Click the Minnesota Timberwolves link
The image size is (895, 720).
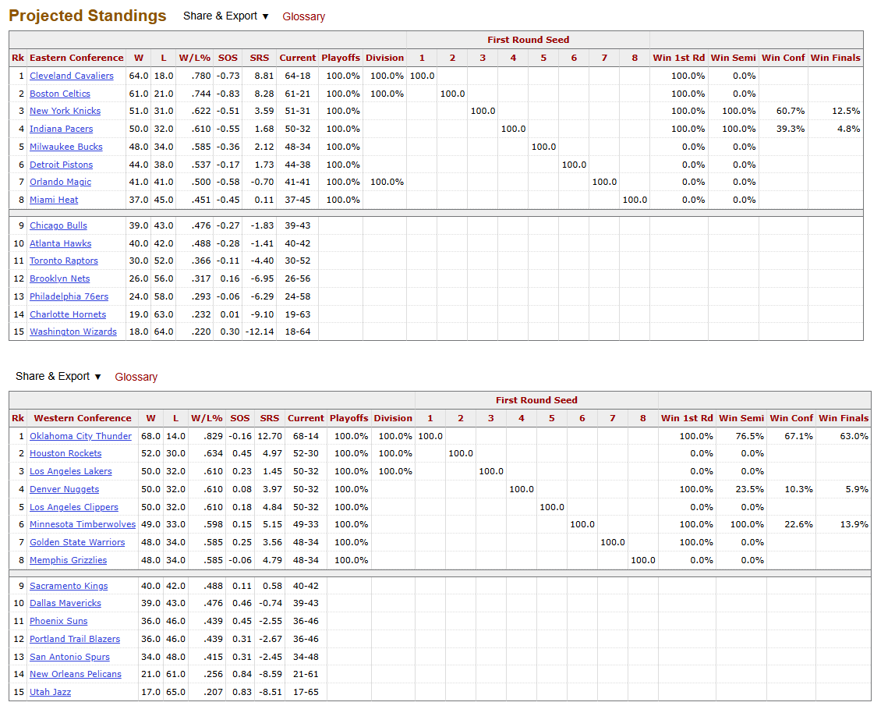pos(82,524)
